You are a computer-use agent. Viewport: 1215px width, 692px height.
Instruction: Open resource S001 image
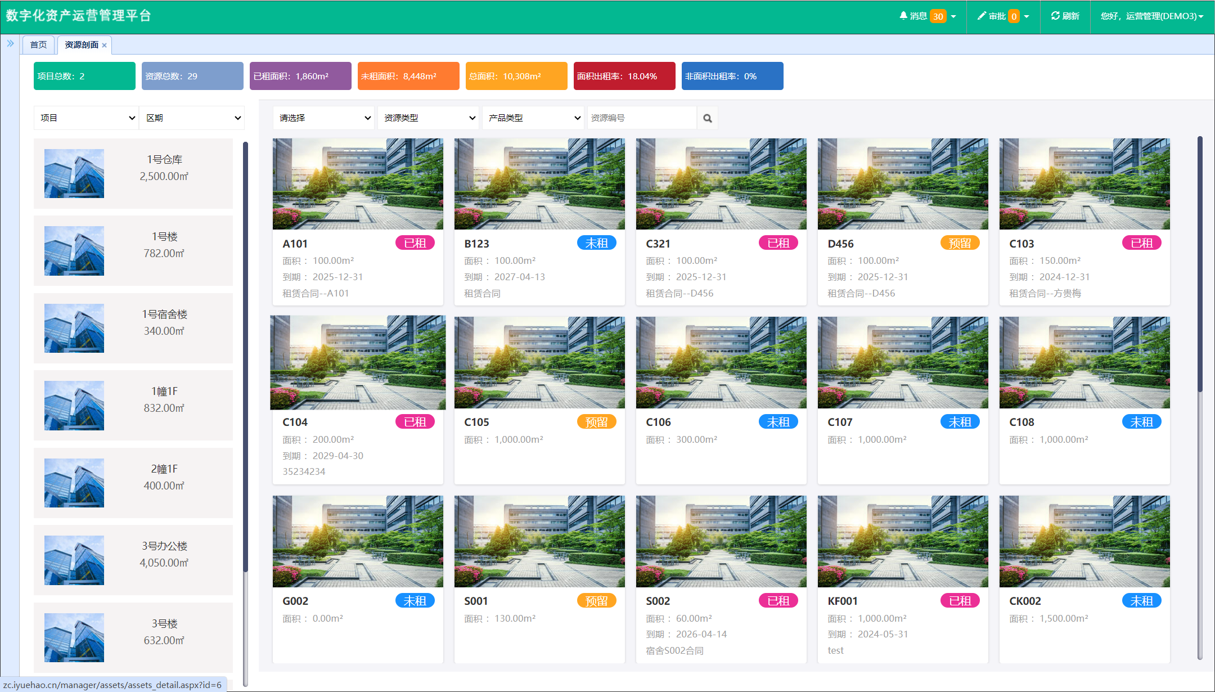pos(539,541)
